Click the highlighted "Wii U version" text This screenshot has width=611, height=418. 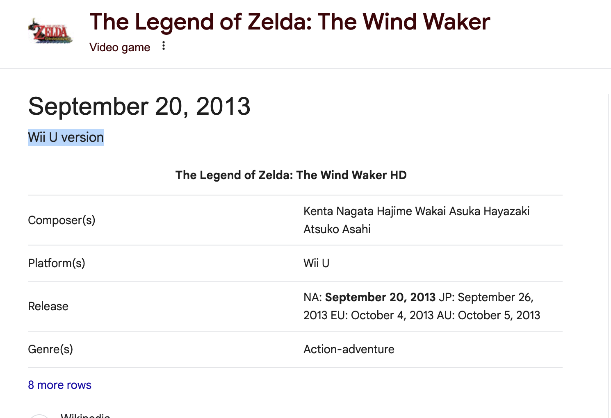(66, 137)
